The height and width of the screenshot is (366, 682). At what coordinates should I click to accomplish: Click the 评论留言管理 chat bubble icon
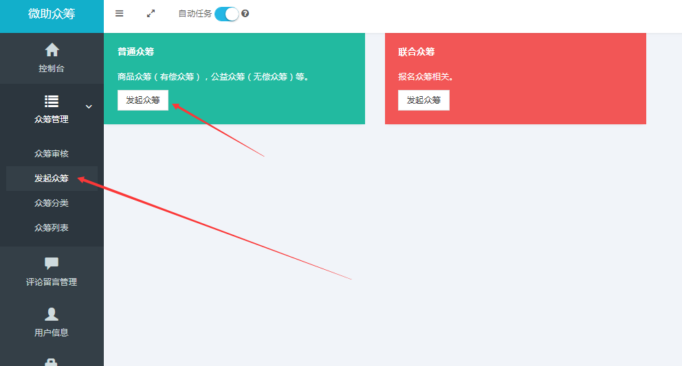pyautogui.click(x=52, y=263)
